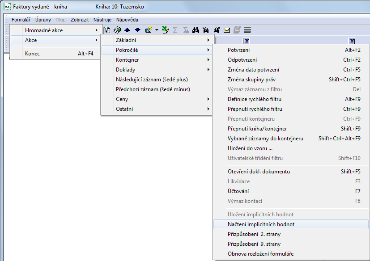Viewport: 370px width, 261px height.
Task: Select Obnova rozložení formuláře
Action: [291, 254]
